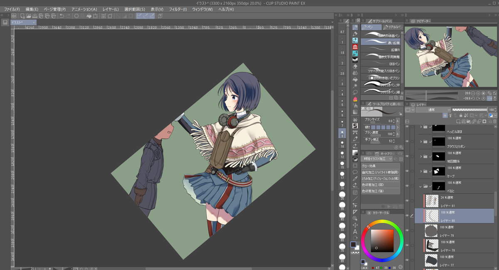Click the Undo arrow in the command bar

click(x=62, y=16)
